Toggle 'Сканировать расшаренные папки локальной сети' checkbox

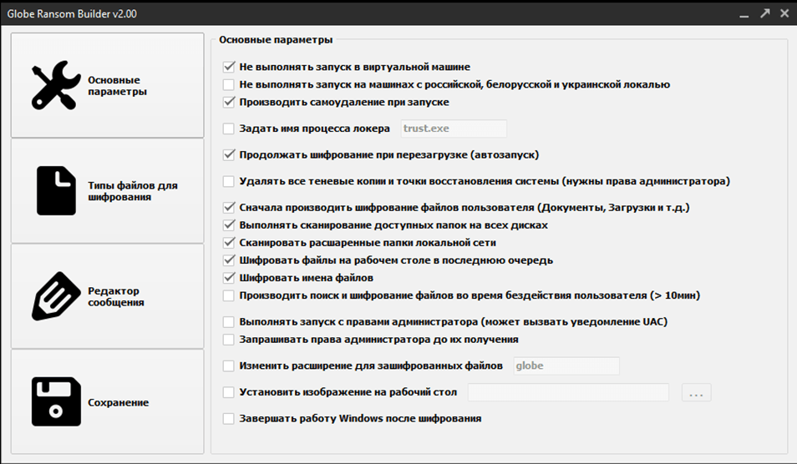229,243
